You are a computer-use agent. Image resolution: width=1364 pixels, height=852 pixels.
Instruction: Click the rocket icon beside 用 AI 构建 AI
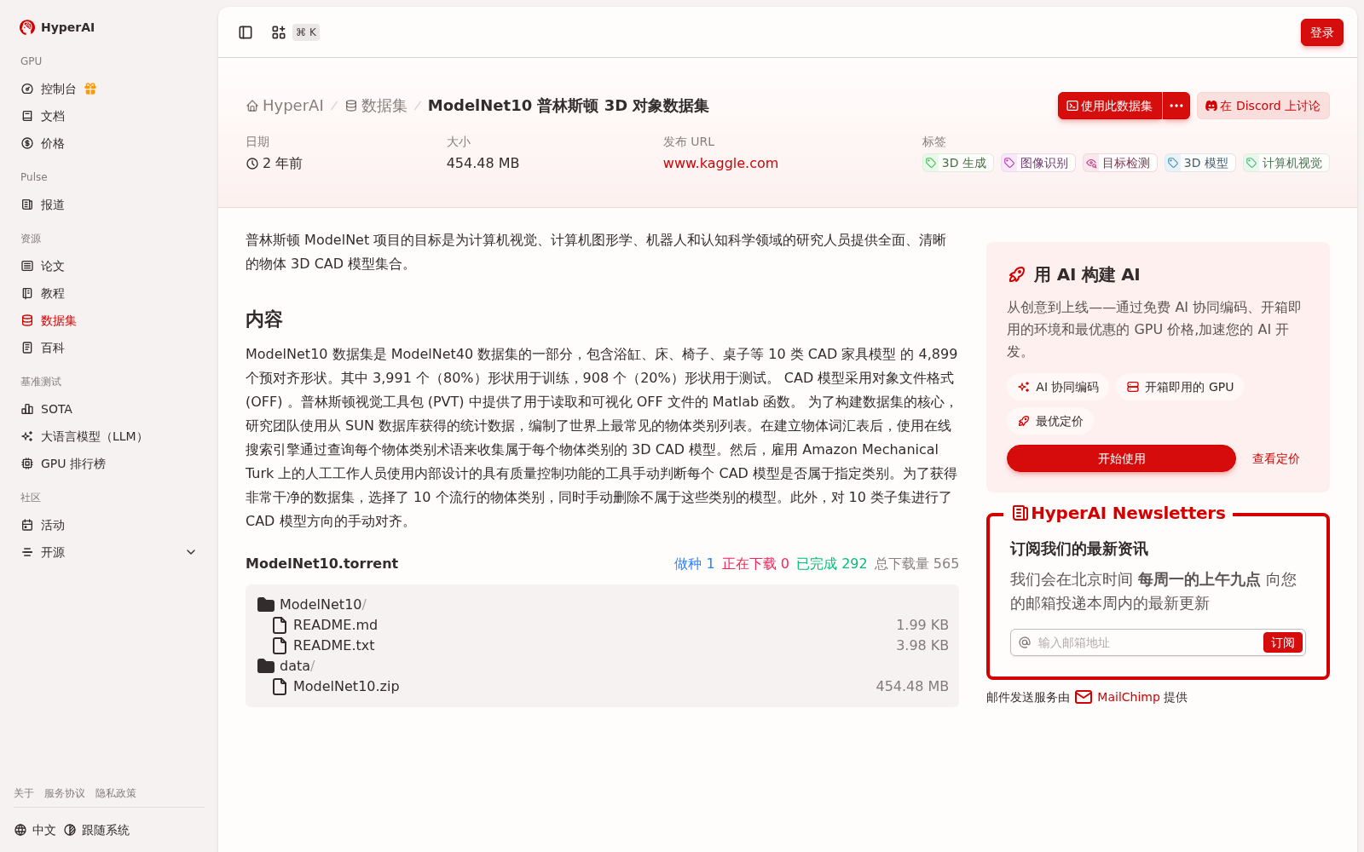[x=1016, y=274]
